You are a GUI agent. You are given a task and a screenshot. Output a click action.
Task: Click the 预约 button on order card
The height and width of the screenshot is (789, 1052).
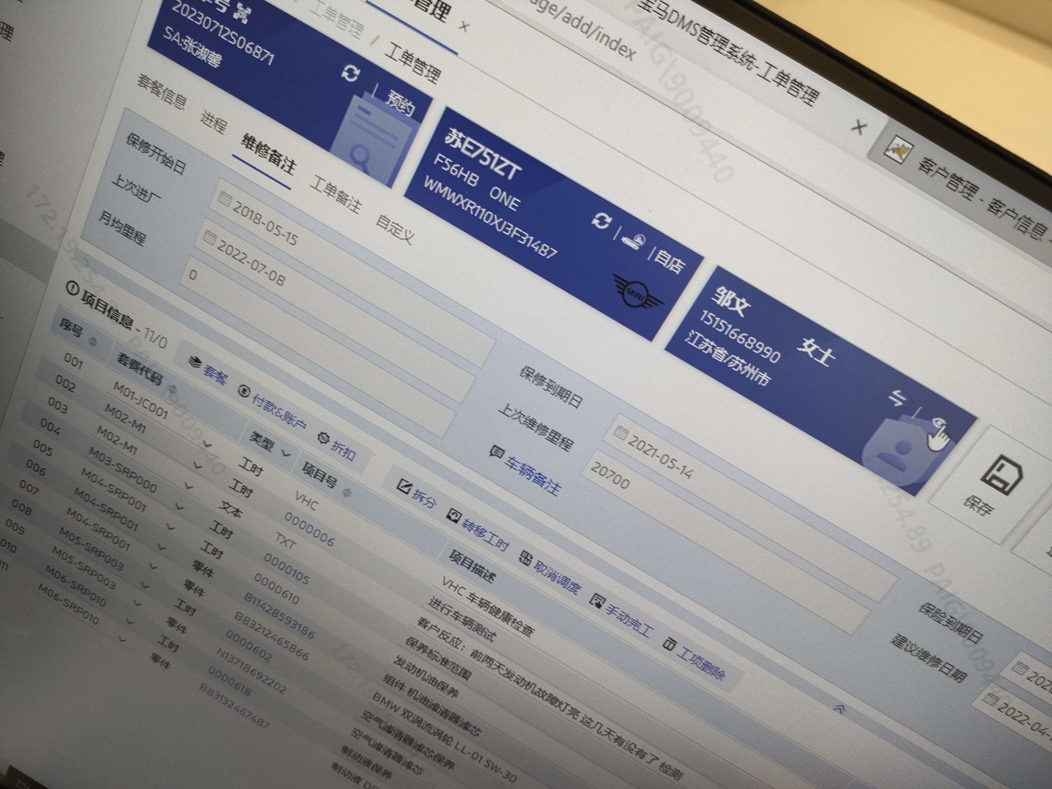point(401,104)
